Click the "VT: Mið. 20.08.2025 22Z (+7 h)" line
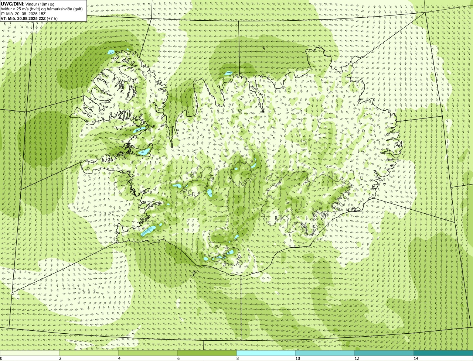 click(29, 18)
